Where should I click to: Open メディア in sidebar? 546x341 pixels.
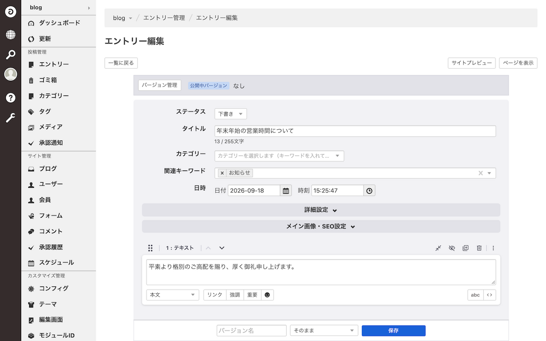coord(59,127)
